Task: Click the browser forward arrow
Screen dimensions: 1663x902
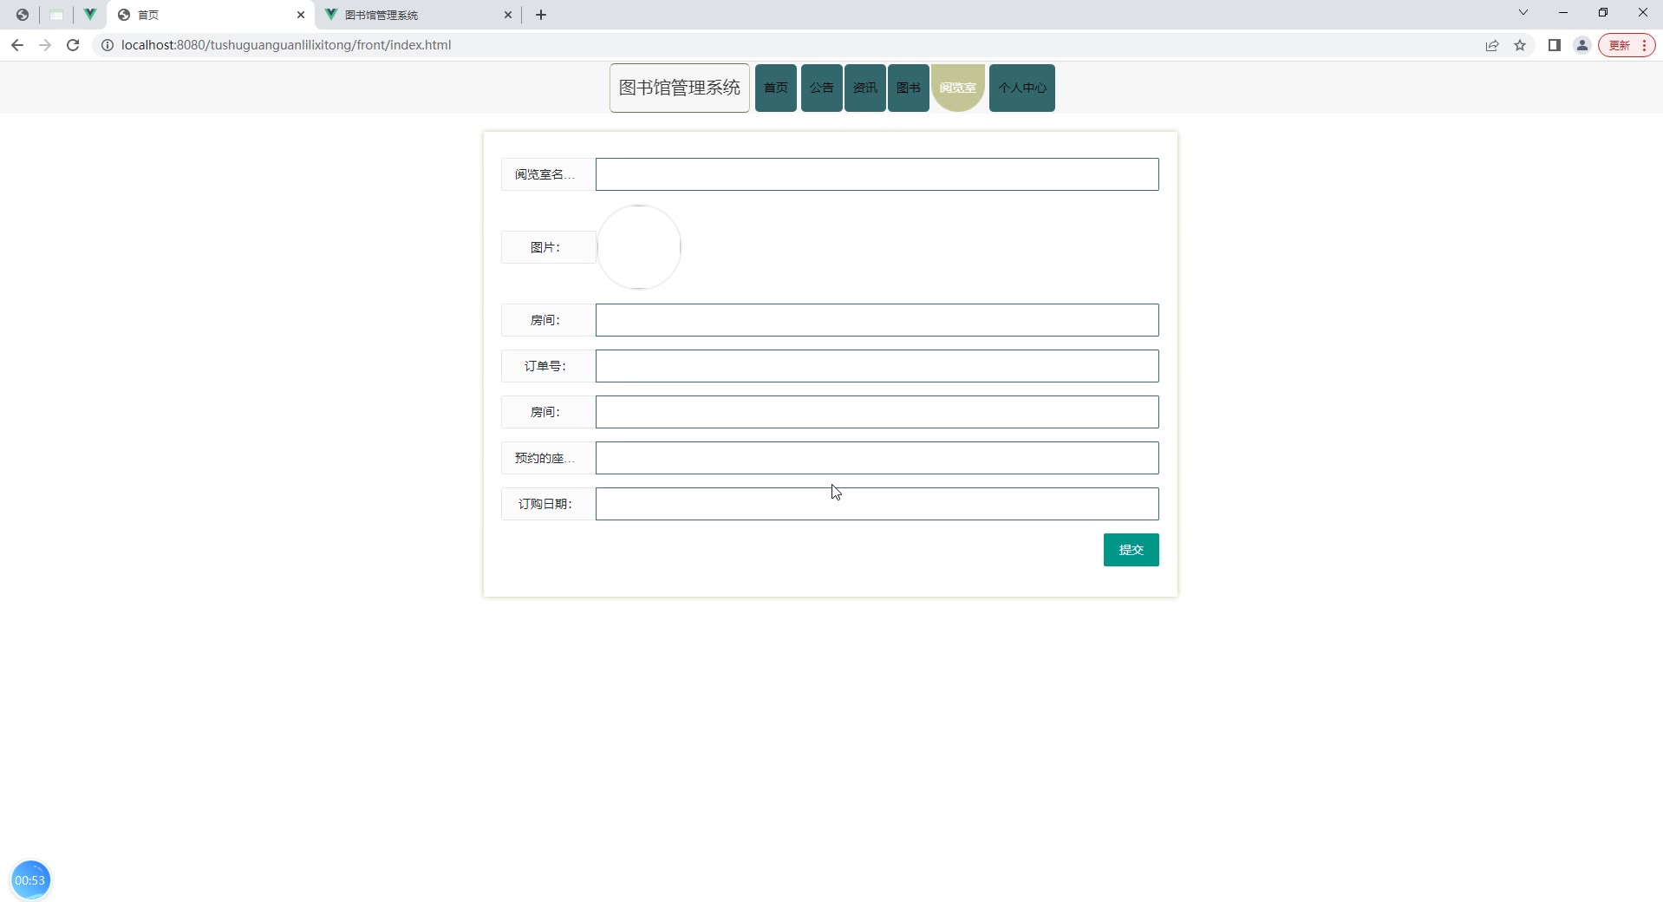Action: pos(45,45)
